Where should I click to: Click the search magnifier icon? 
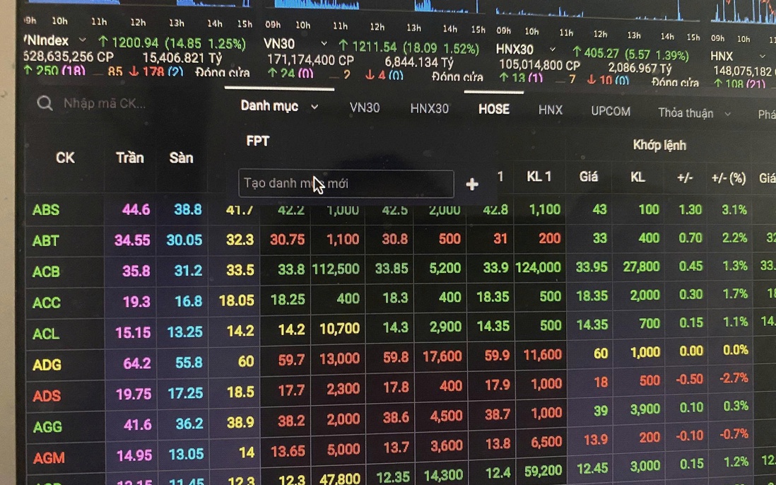(x=45, y=104)
